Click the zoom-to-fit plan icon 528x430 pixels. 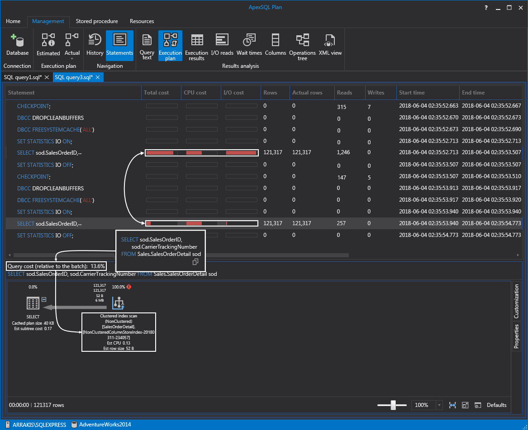coord(465,405)
